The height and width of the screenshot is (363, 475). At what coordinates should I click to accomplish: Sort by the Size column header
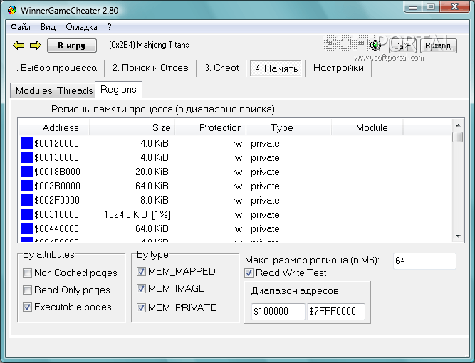(132, 127)
